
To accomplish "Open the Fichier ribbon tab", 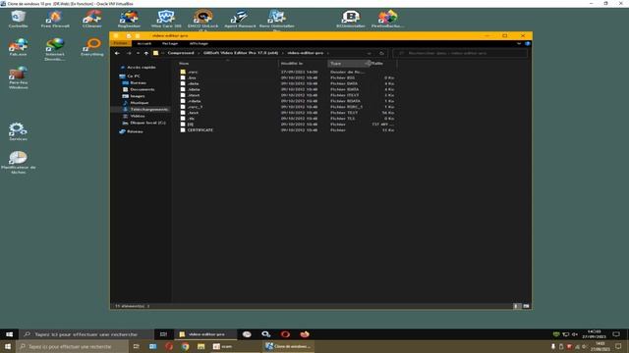I will coord(120,43).
